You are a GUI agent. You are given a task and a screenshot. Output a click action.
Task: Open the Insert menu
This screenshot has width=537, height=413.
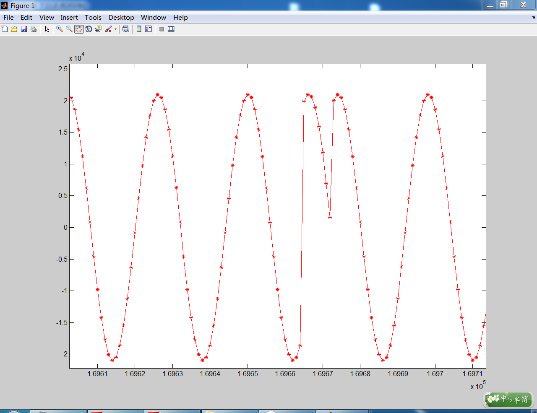(x=69, y=17)
